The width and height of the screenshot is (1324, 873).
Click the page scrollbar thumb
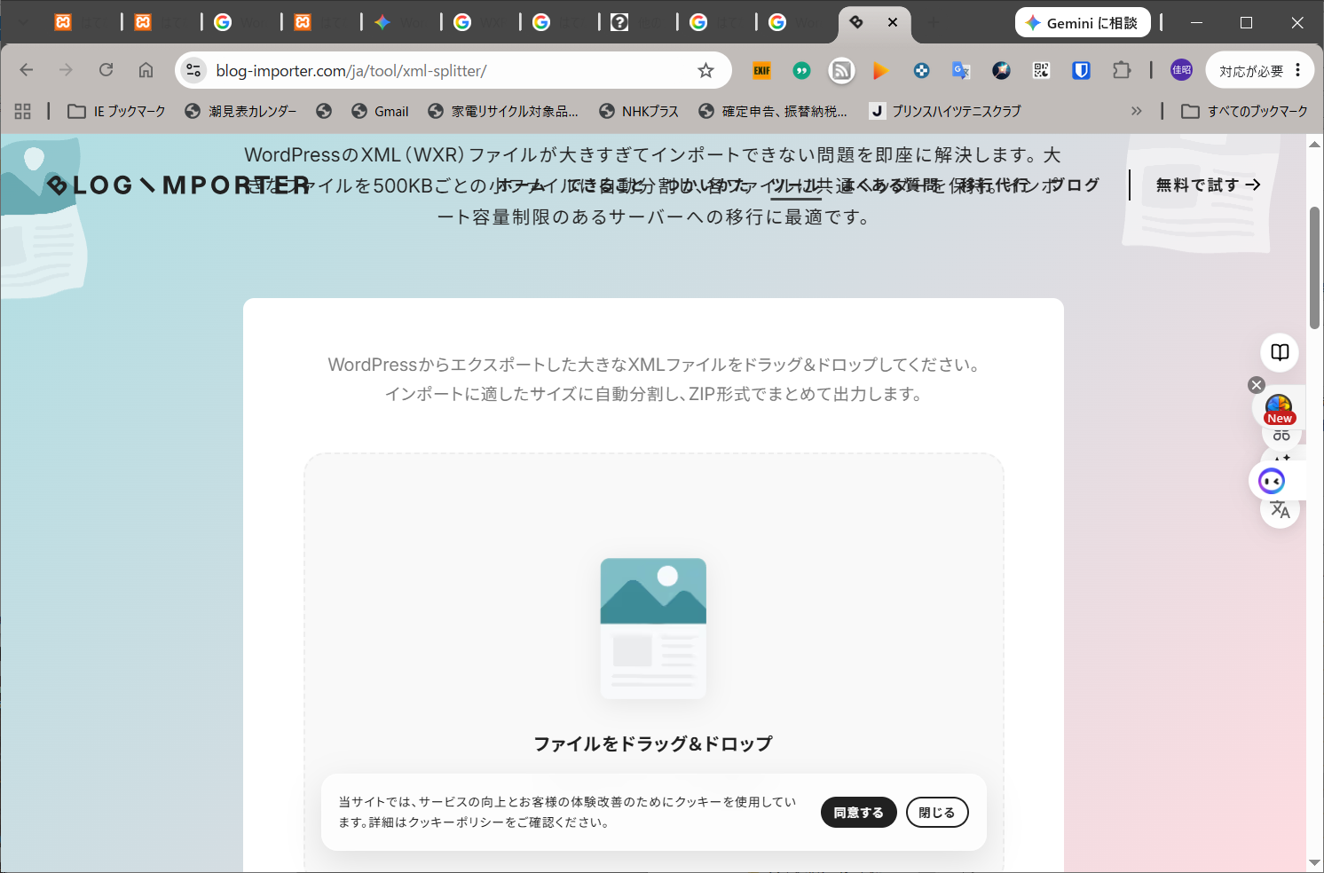(x=1315, y=267)
